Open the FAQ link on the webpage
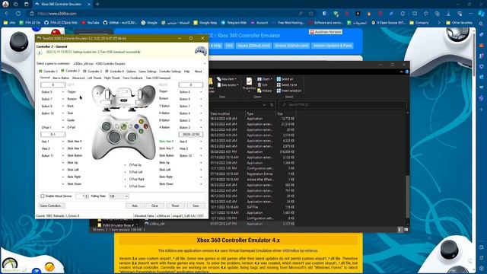The height and width of the screenshot is (274, 487). pyautogui.click(x=229, y=46)
